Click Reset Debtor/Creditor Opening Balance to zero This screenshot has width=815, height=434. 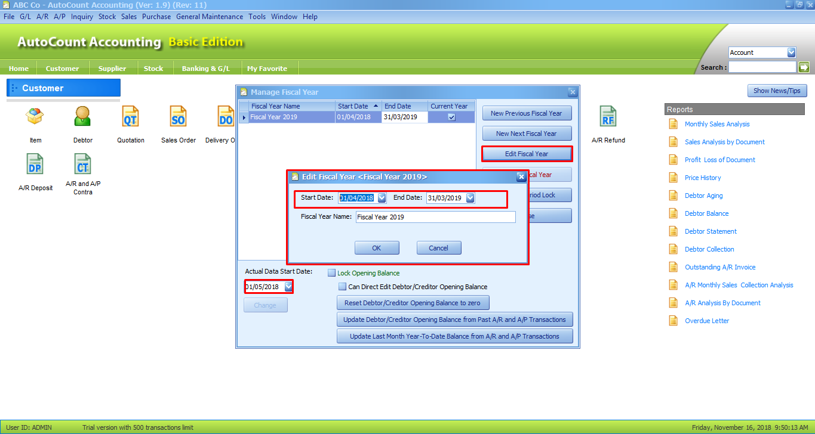pos(413,303)
